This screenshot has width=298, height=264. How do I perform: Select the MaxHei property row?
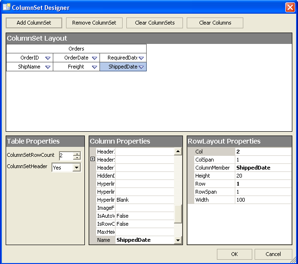click(x=135, y=232)
